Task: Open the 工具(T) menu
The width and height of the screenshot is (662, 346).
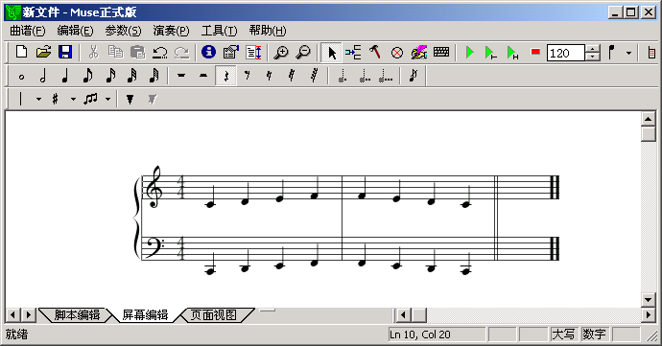Action: (x=219, y=31)
